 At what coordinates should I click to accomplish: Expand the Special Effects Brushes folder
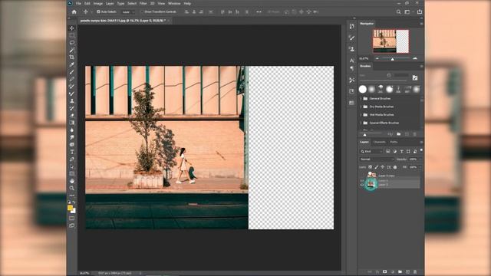[x=361, y=123]
